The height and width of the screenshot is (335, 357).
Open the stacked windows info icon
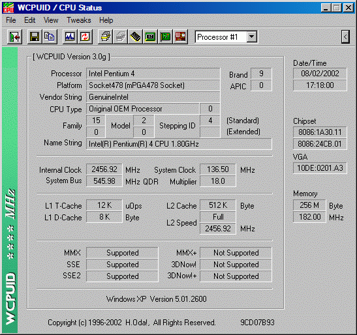tap(105, 36)
